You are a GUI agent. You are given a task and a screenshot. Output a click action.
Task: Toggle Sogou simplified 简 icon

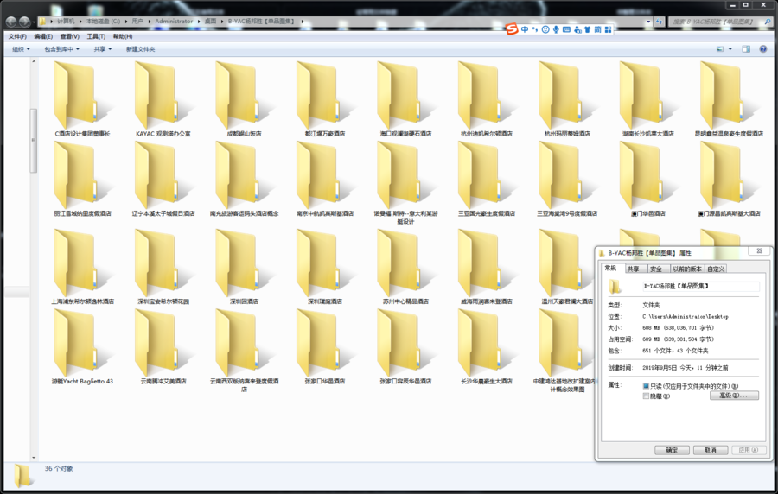tap(598, 29)
